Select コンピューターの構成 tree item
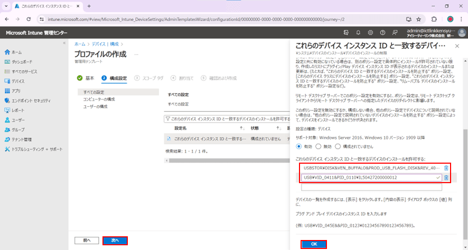Screen dimensions: 468x250 coord(99,99)
